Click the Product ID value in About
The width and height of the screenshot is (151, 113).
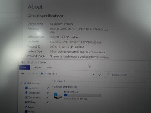coord(67,47)
